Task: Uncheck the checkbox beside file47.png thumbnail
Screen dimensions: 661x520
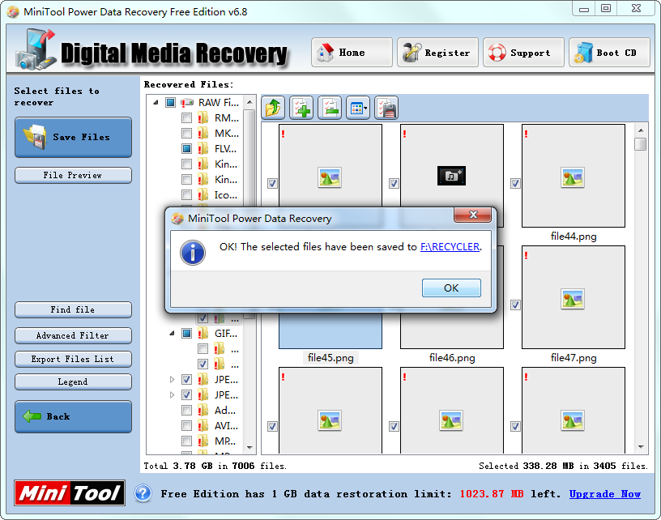Action: pos(515,305)
